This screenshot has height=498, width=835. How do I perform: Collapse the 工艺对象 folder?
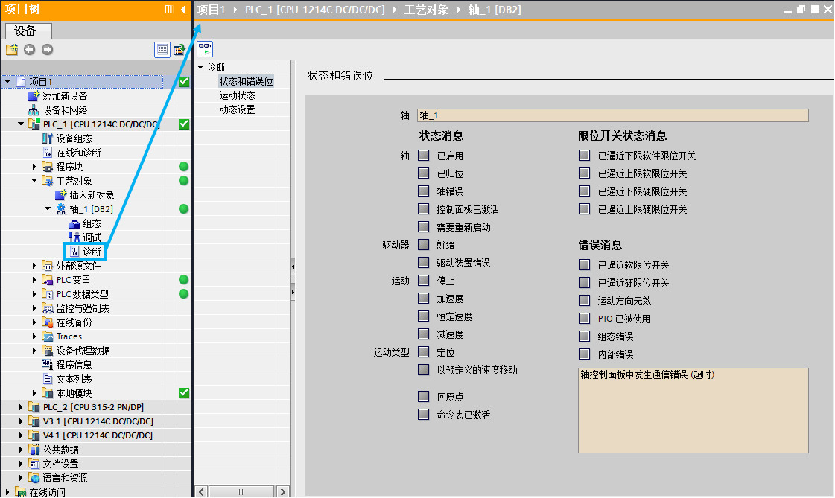[x=34, y=180]
